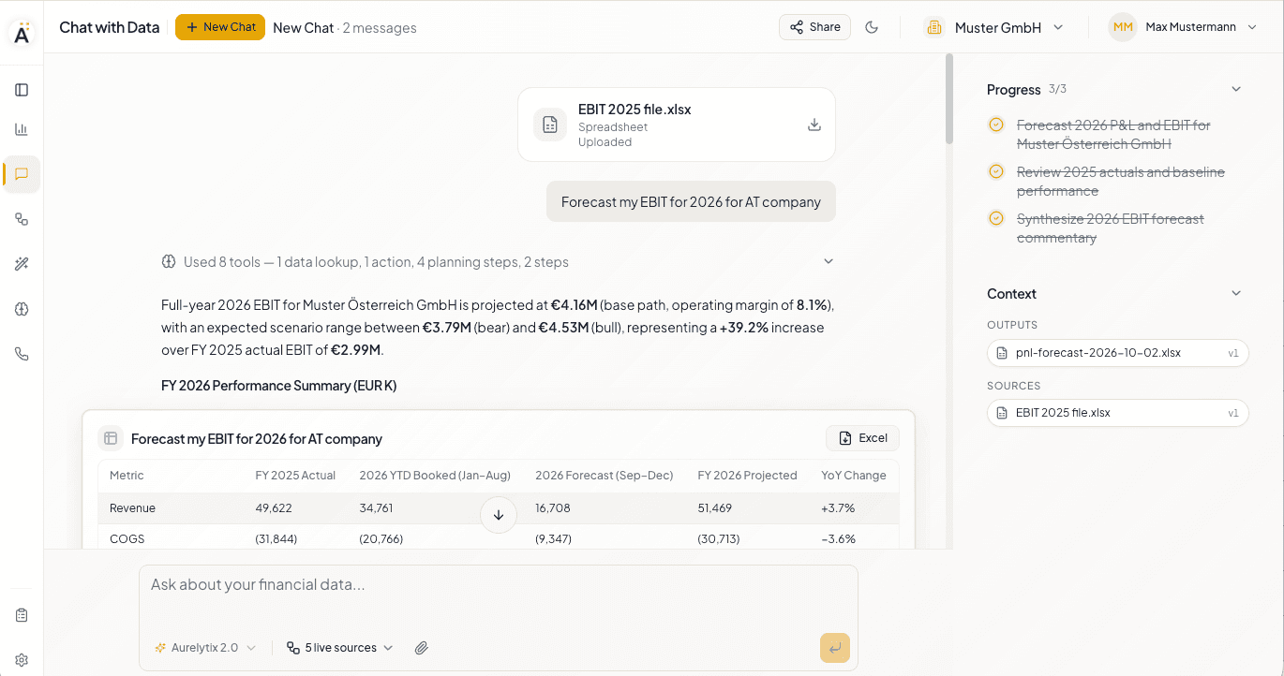This screenshot has height=676, width=1284.
Task: Click the paperclip attach file icon
Action: [x=422, y=648]
